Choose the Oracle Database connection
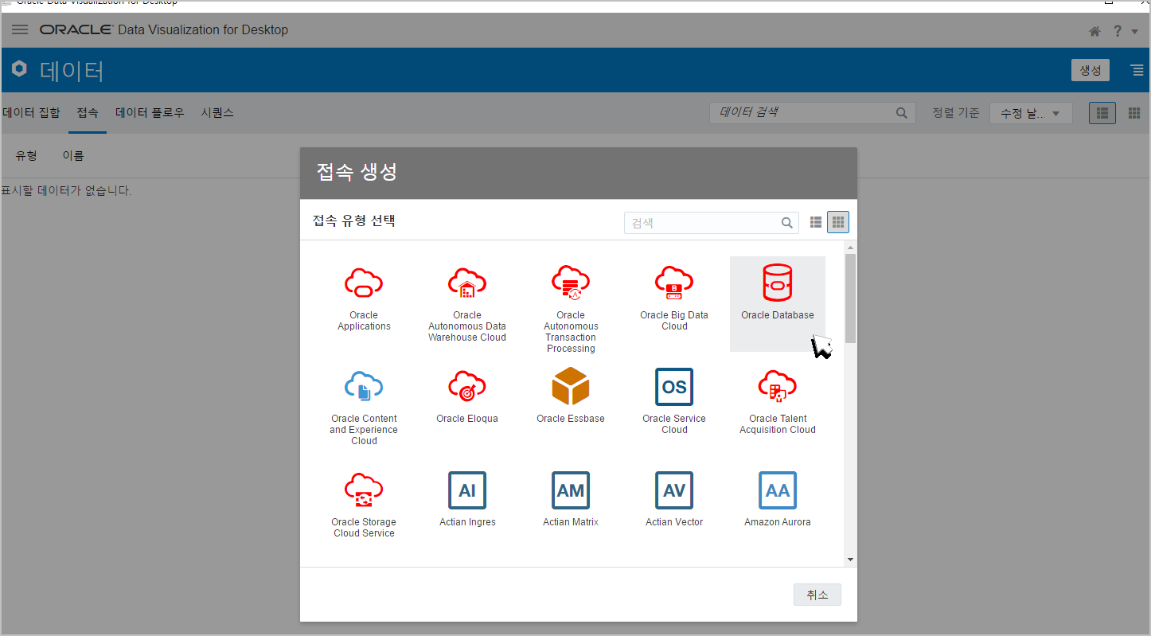 pyautogui.click(x=778, y=303)
